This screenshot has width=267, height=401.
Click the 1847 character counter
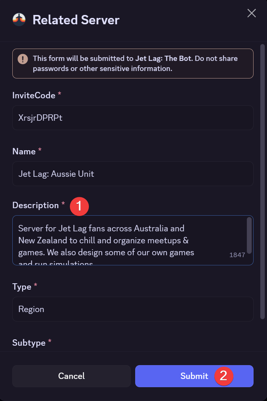237,255
